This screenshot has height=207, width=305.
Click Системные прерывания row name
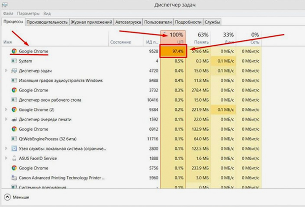(x=42, y=187)
